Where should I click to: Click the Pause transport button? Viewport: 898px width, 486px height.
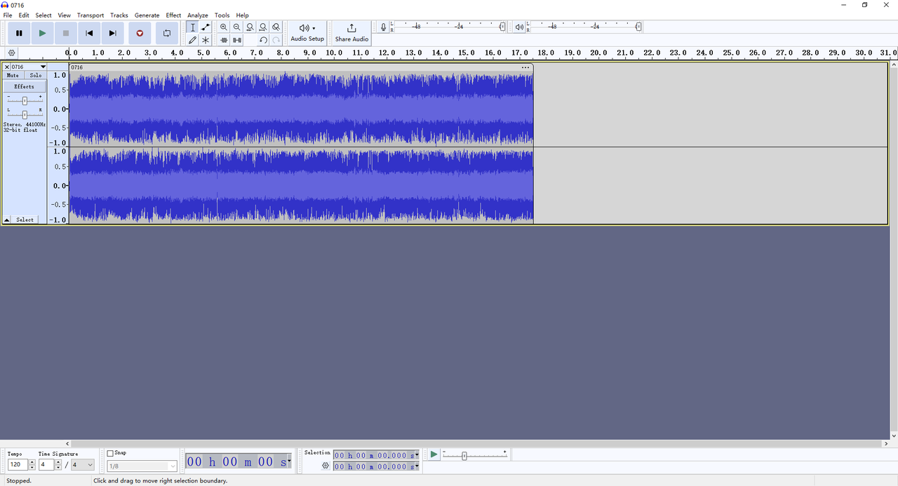click(19, 33)
